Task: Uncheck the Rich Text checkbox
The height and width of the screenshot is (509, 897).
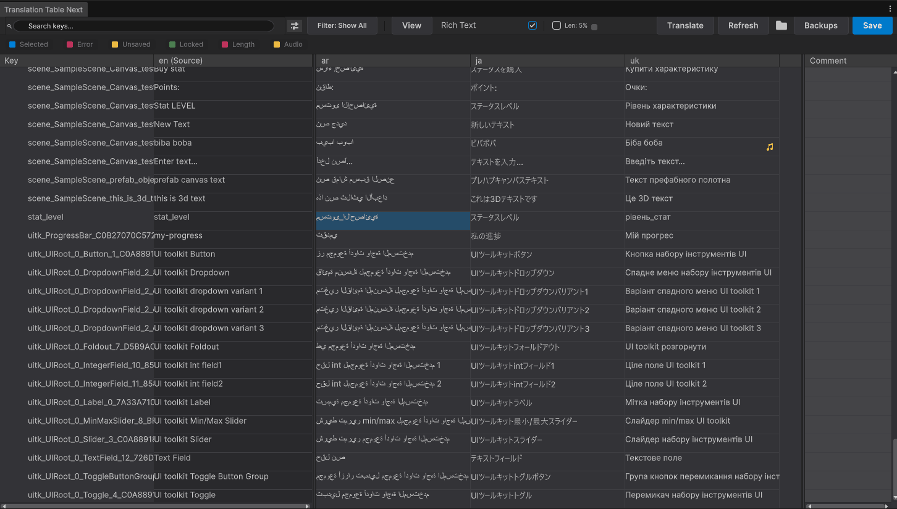Action: (x=533, y=25)
